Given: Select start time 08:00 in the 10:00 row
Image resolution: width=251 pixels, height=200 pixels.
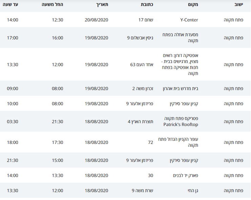Looking at the screenshot, I should pos(57,104).
